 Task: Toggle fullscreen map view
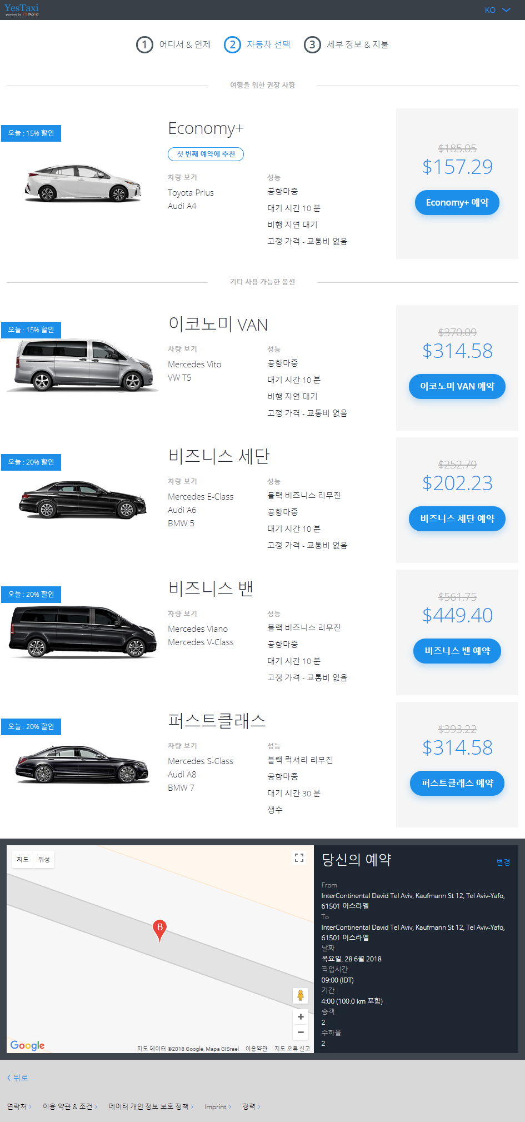click(299, 858)
